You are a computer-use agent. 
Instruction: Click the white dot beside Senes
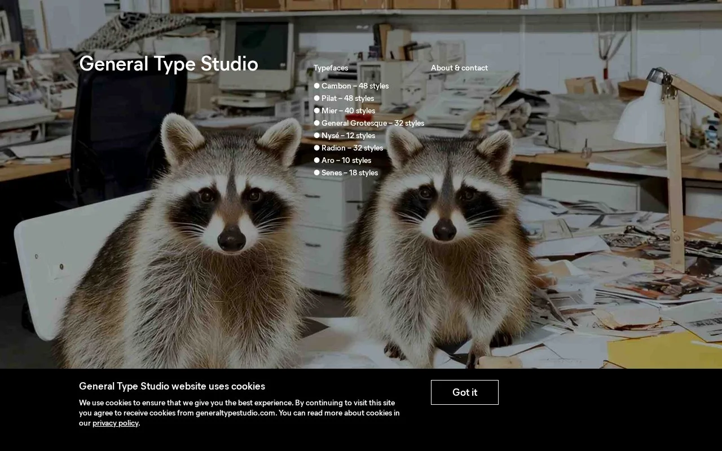coord(317,173)
